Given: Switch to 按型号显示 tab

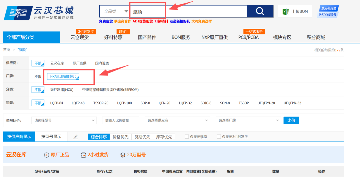Looking at the screenshot, I should coord(51,137).
